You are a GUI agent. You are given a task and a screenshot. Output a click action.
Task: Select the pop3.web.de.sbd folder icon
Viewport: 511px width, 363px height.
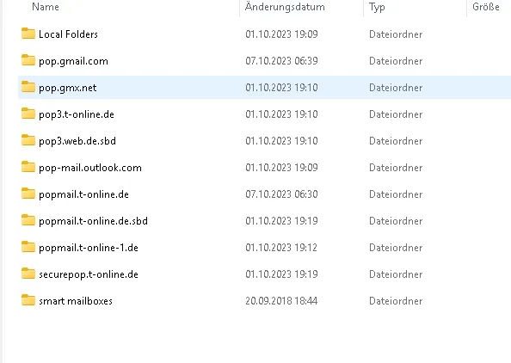pyautogui.click(x=28, y=140)
